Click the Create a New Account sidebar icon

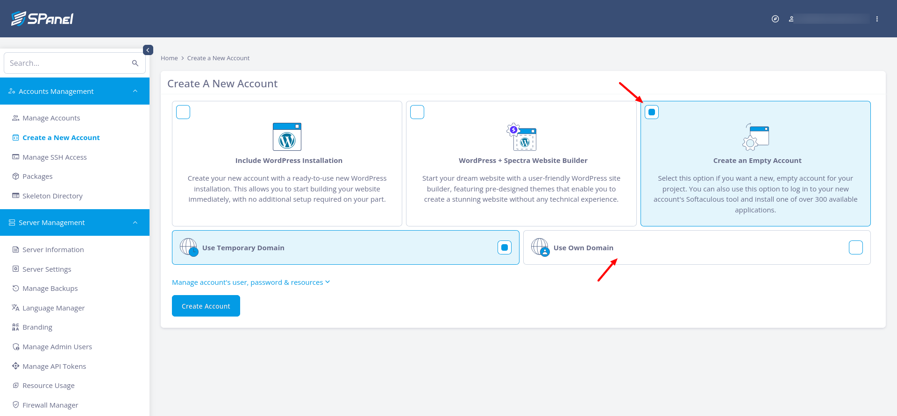tap(15, 137)
